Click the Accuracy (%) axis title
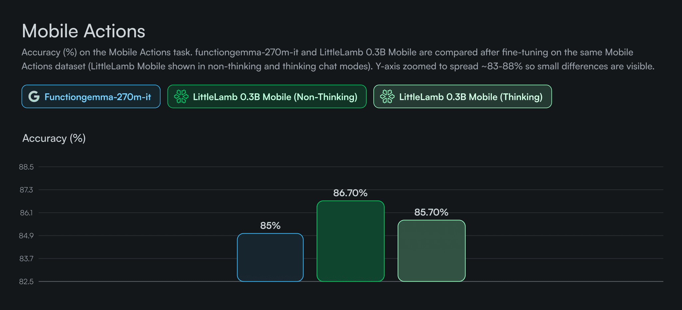Screen dimensions: 682x310 point(54,138)
